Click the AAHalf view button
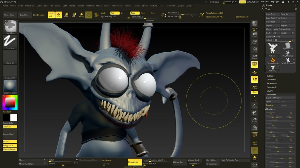This screenshot has width=300, height=168. [255, 56]
